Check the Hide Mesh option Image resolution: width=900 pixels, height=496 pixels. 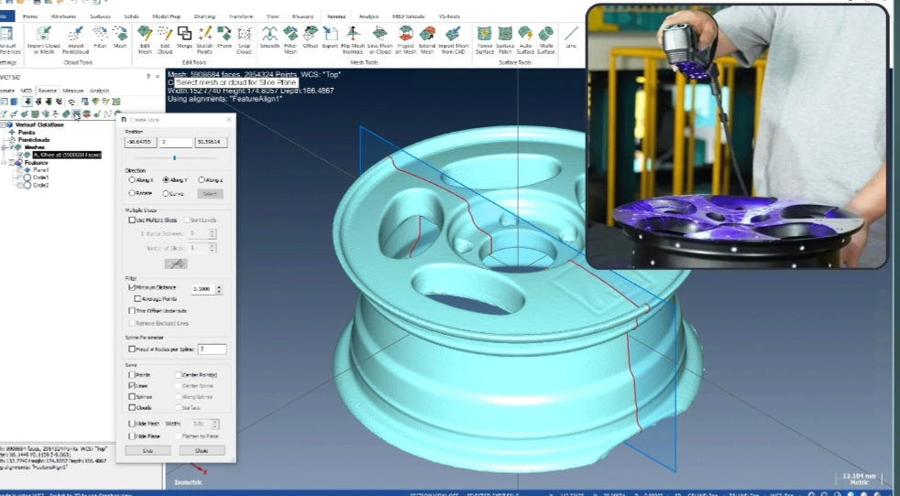click(132, 424)
